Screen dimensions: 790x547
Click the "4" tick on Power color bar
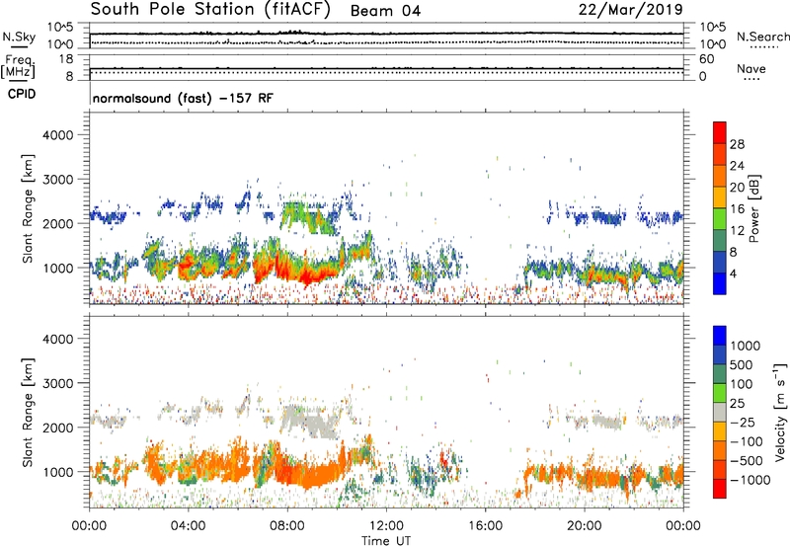click(x=733, y=274)
